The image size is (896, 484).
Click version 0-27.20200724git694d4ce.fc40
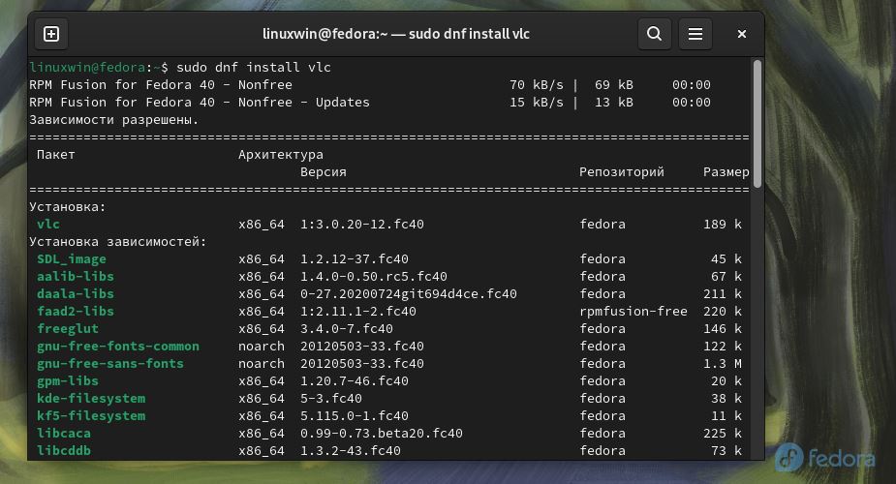pos(409,294)
